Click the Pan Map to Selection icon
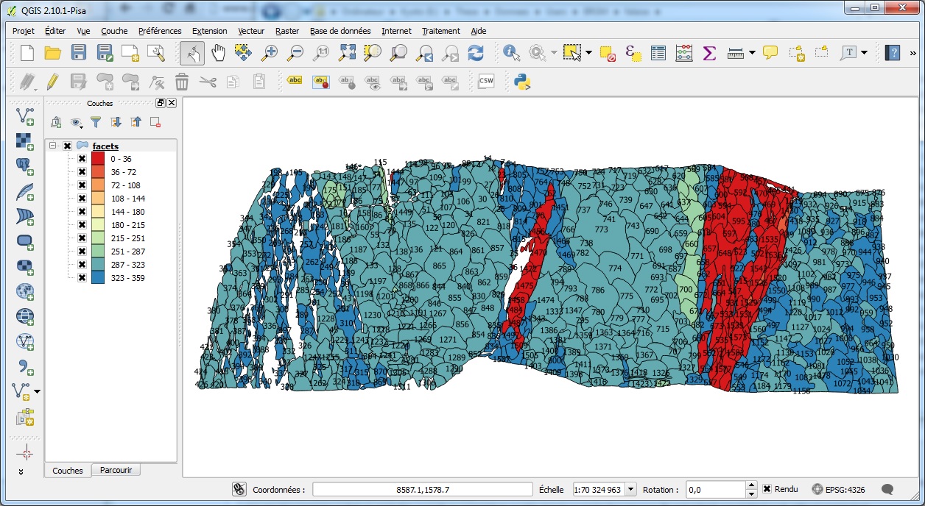Viewport: 925px width, 506px height. (x=244, y=52)
